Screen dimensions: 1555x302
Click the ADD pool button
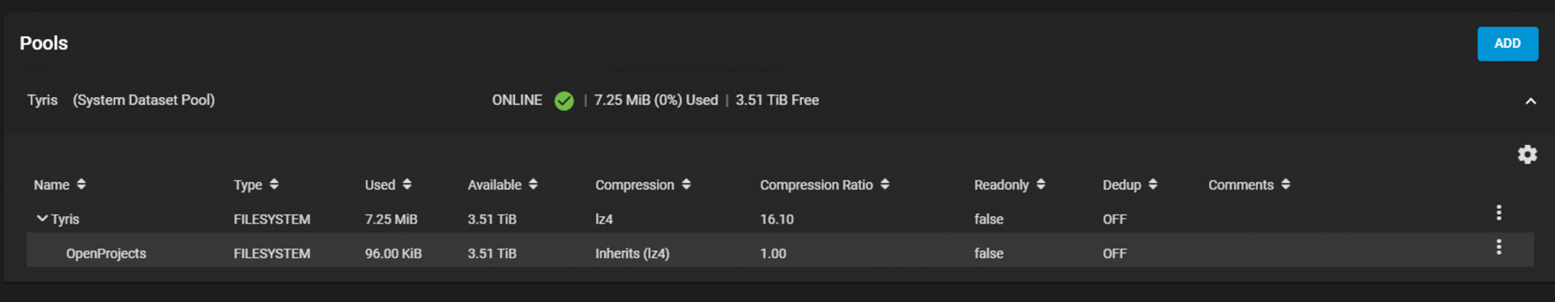click(1507, 44)
